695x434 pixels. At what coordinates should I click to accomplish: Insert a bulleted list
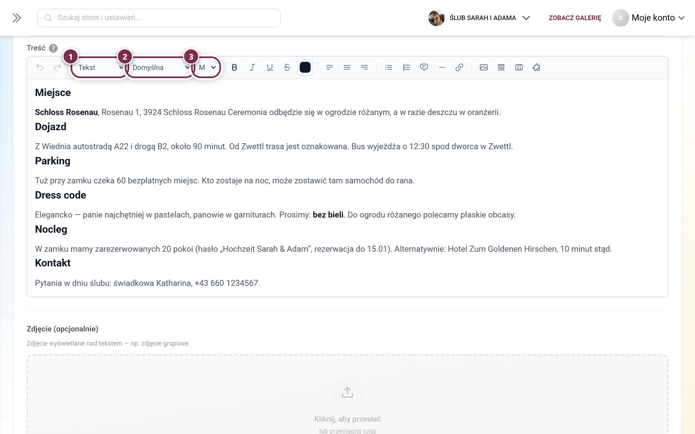tap(389, 68)
